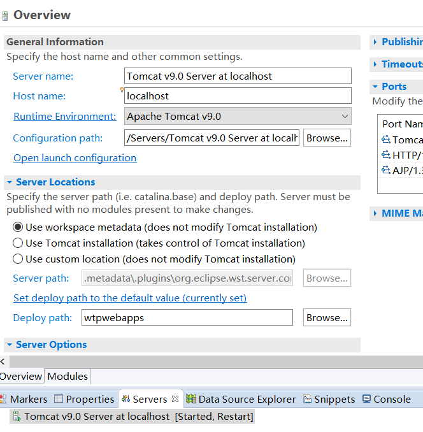Browse for the Configuration path
The width and height of the screenshot is (423, 432).
tap(327, 138)
